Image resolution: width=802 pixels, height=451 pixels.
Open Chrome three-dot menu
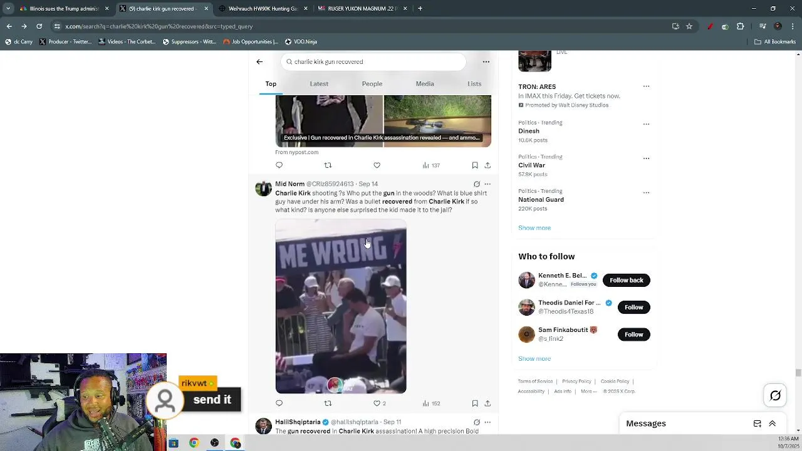[793, 26]
